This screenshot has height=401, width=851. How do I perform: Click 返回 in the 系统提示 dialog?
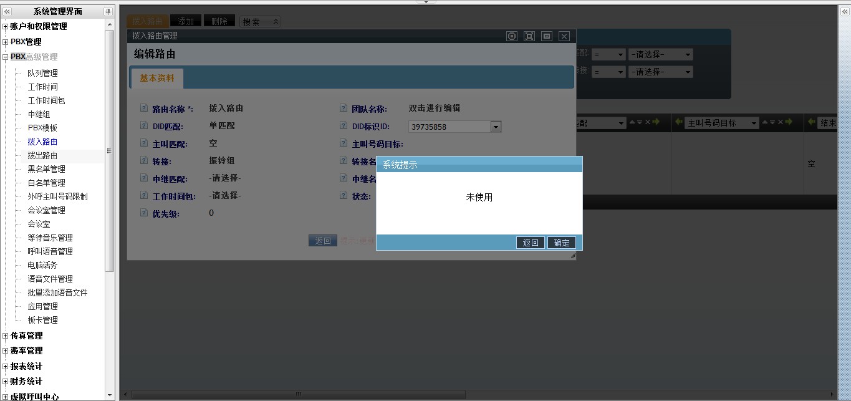click(x=531, y=243)
